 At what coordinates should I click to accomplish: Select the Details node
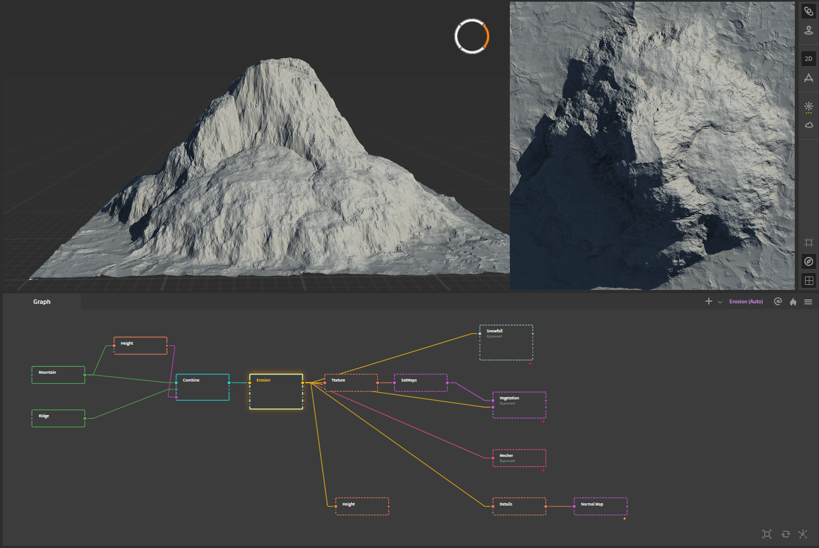519,507
